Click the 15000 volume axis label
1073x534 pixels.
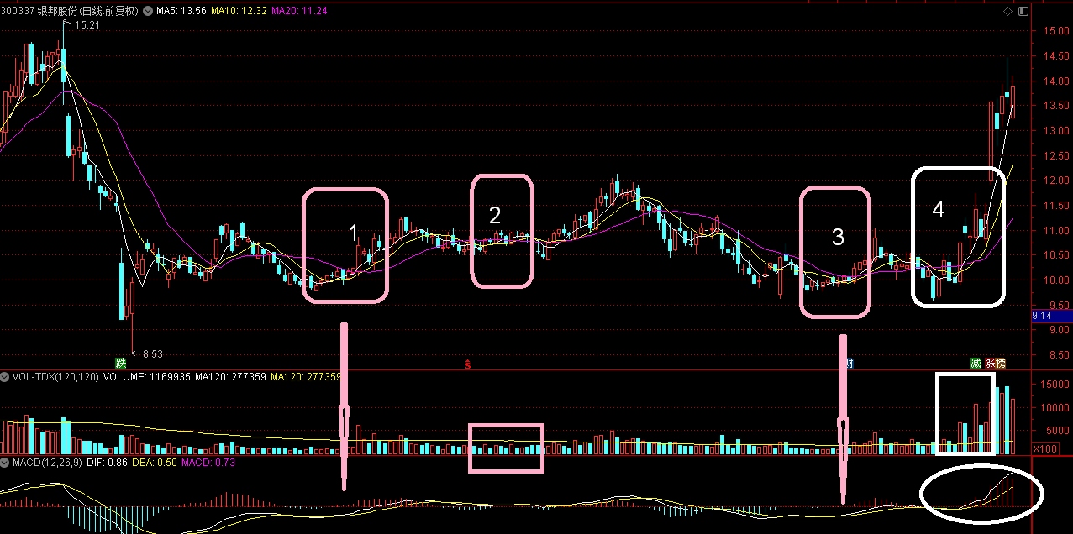coord(1054,385)
